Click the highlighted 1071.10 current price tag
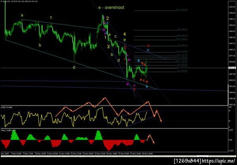237x165 pixels. click(x=231, y=68)
